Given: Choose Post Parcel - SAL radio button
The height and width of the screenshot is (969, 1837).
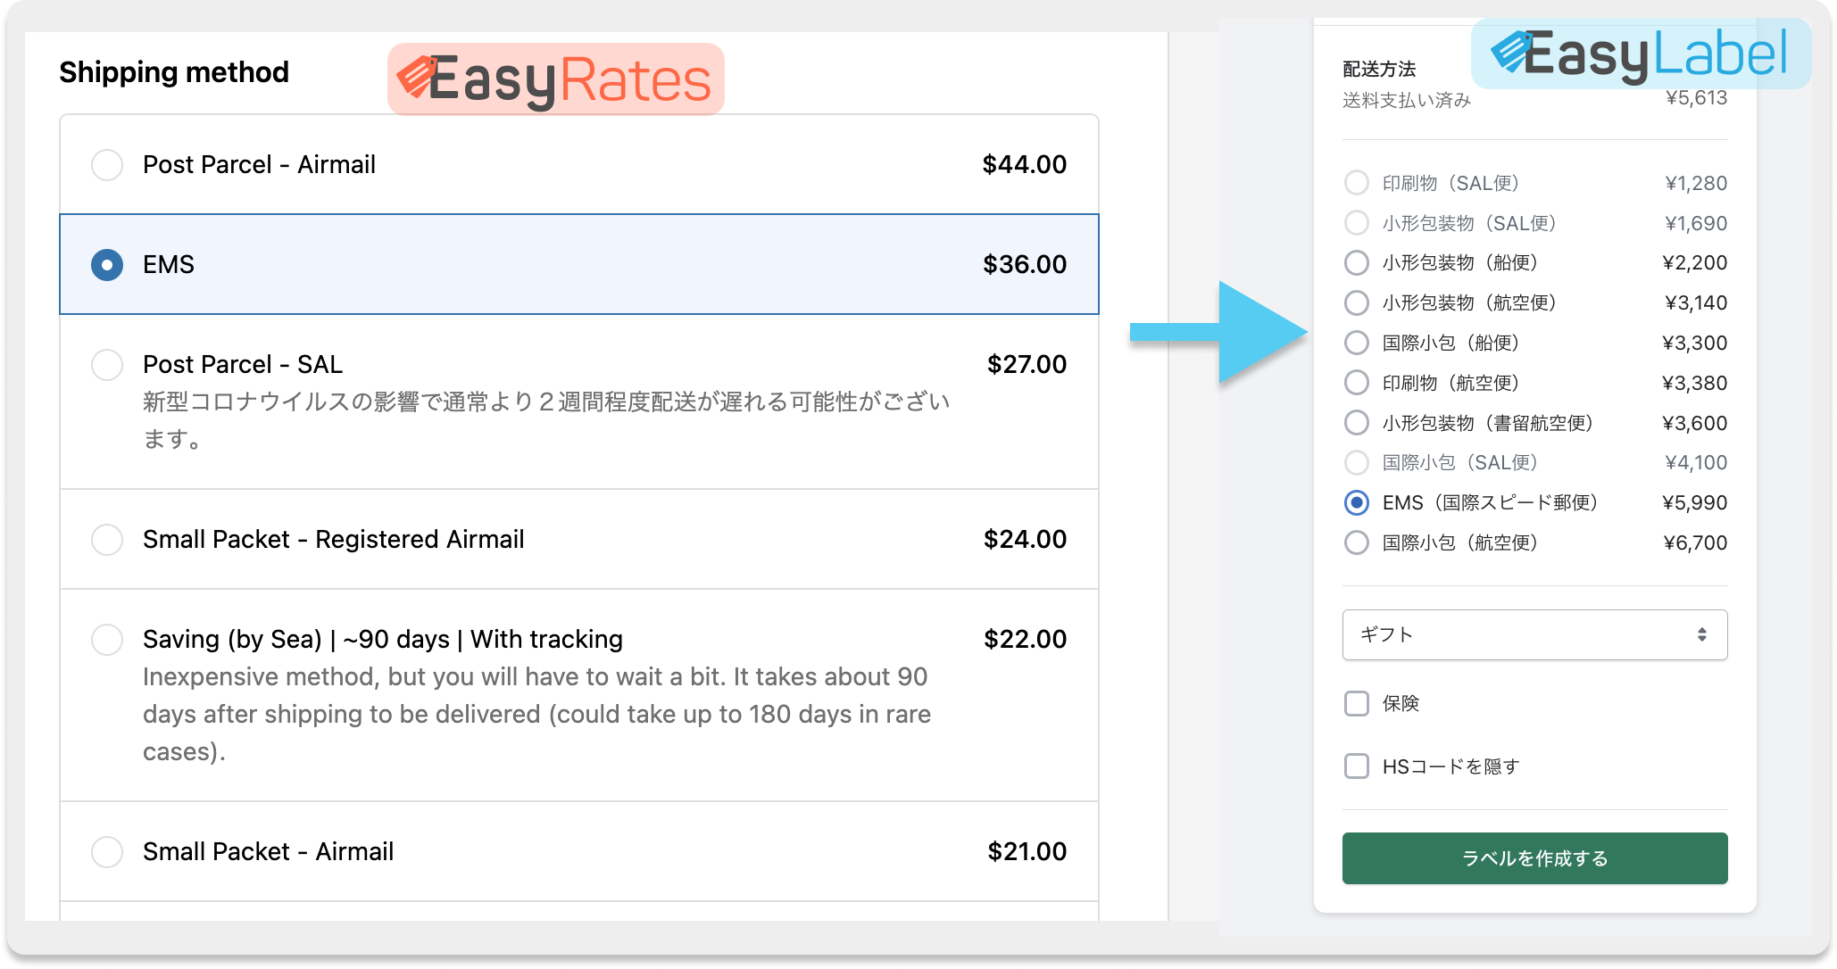Looking at the screenshot, I should 107,365.
